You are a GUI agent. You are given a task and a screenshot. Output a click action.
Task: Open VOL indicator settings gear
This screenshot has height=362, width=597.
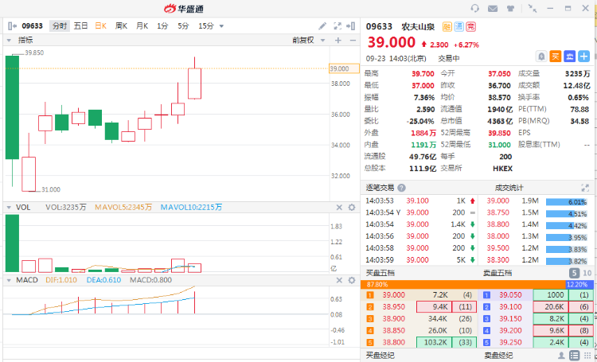click(x=352, y=208)
